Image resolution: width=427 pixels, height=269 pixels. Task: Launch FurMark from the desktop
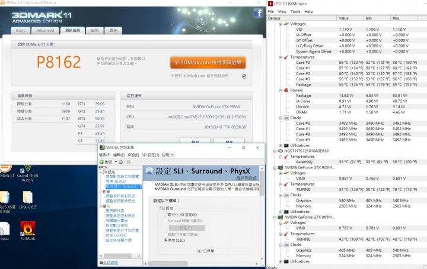coord(27,231)
